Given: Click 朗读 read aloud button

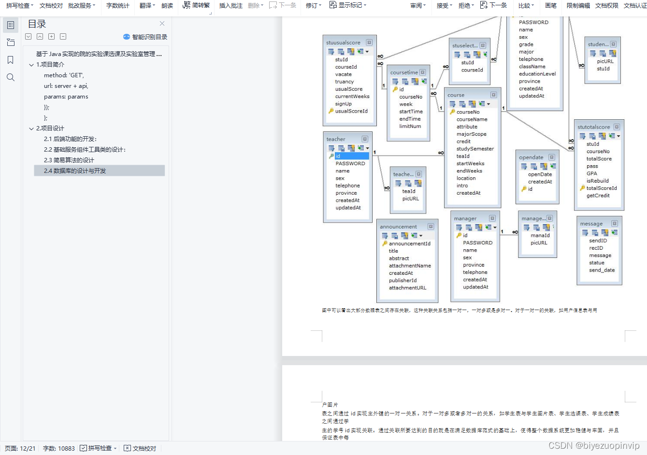Looking at the screenshot, I should click(167, 5).
